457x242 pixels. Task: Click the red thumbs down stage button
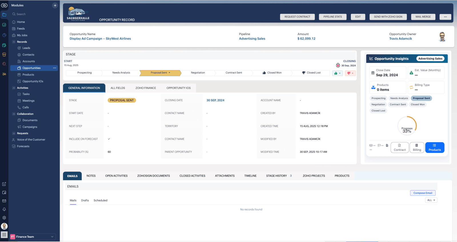[x=350, y=73]
